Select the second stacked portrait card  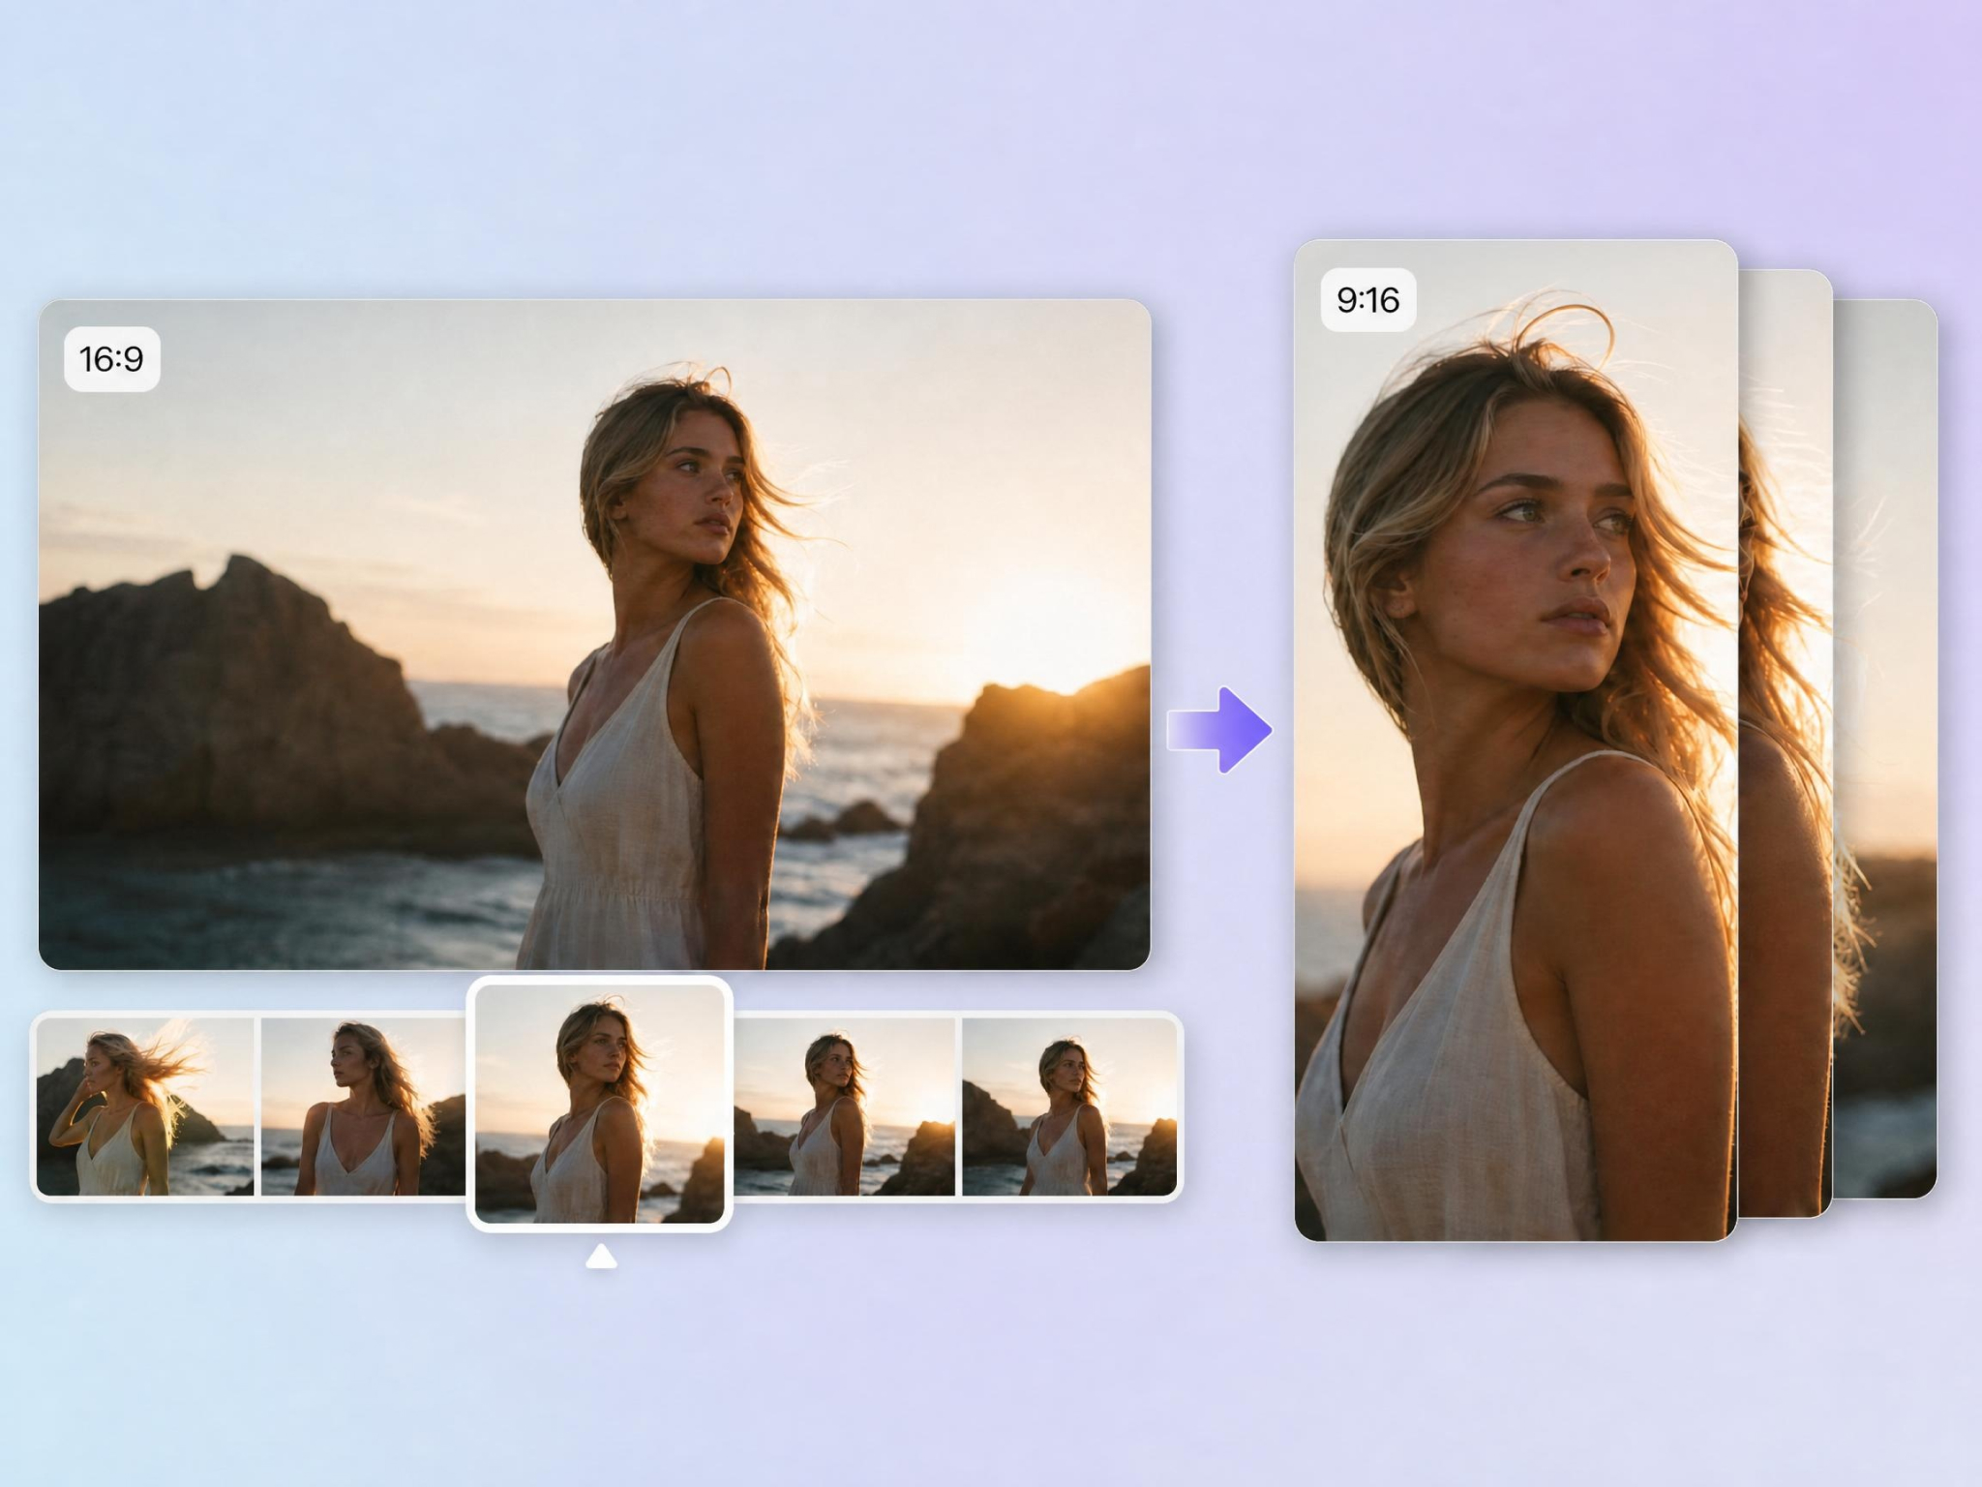pyautogui.click(x=1786, y=743)
